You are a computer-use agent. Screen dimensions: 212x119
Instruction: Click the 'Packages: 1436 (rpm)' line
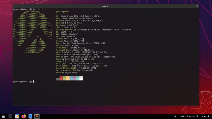point(67,25)
